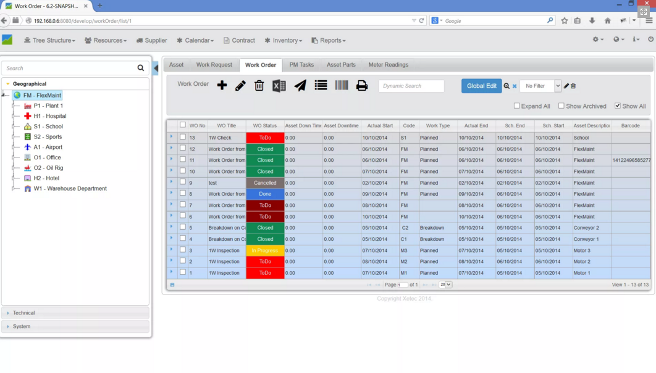Edit filter with small pencil icon
Viewport: 656px width, 373px height.
pyautogui.click(x=566, y=86)
